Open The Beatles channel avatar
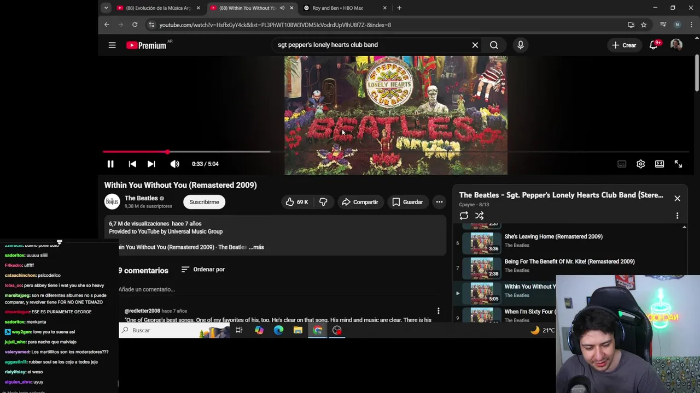 pos(112,202)
